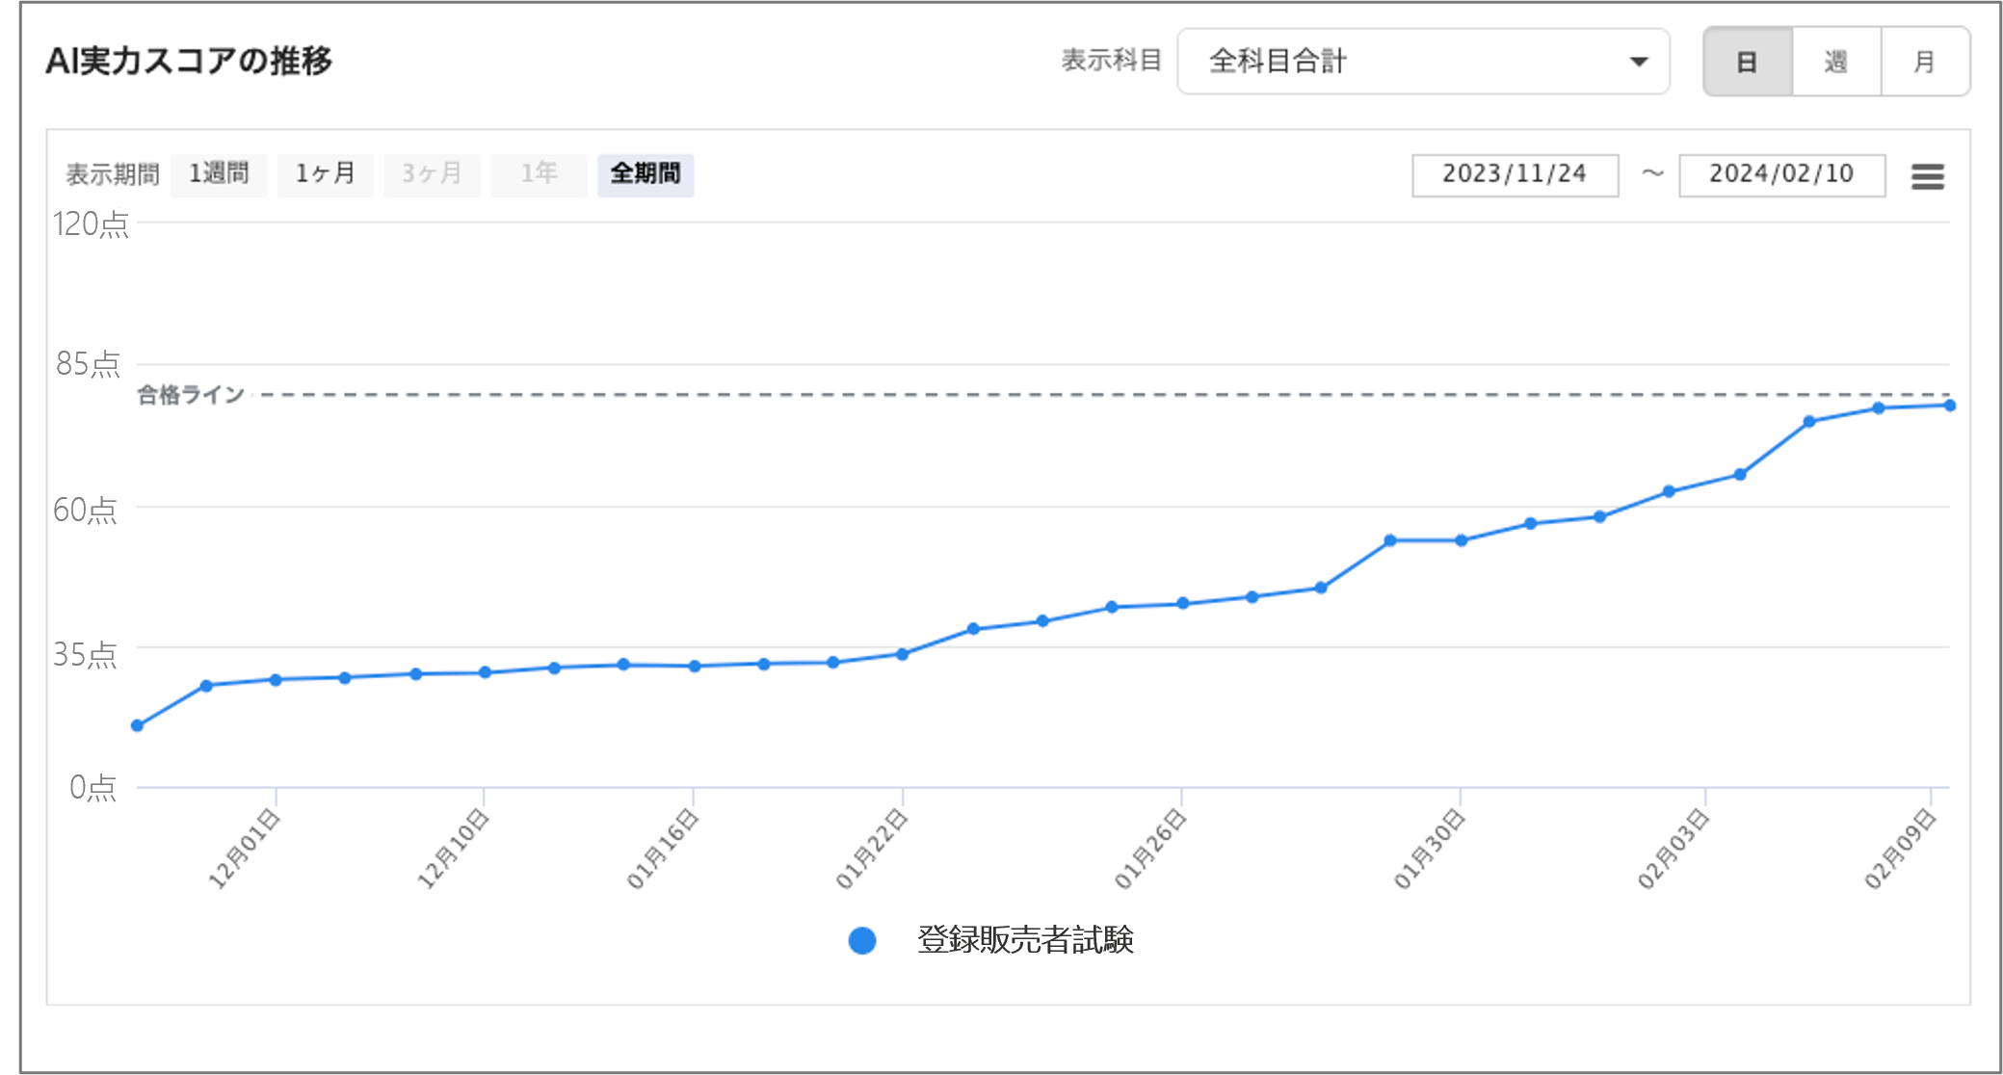Image resolution: width=2003 pixels, height=1075 pixels.
Task: Click the 合格ライン dashed line label
Action: (x=191, y=395)
